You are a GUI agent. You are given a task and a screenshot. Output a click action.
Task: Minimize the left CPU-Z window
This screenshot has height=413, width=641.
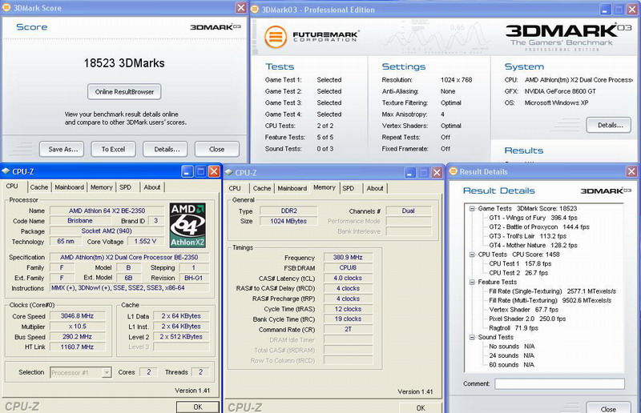coord(187,171)
